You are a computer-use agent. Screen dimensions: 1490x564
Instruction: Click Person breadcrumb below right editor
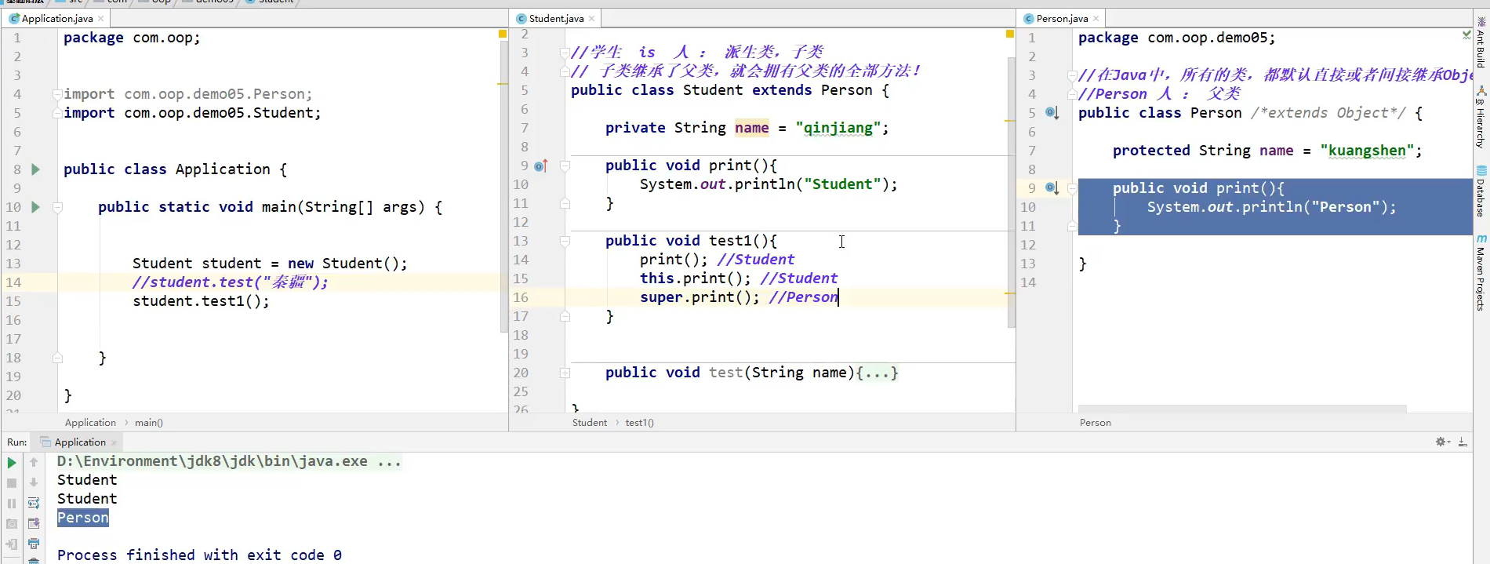(1096, 423)
